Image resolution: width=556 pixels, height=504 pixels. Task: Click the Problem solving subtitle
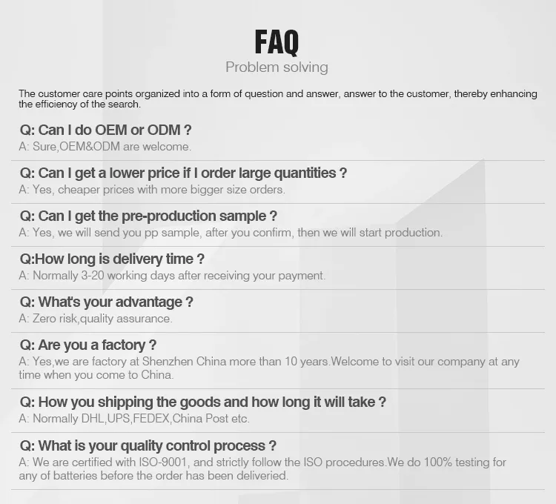tap(277, 67)
